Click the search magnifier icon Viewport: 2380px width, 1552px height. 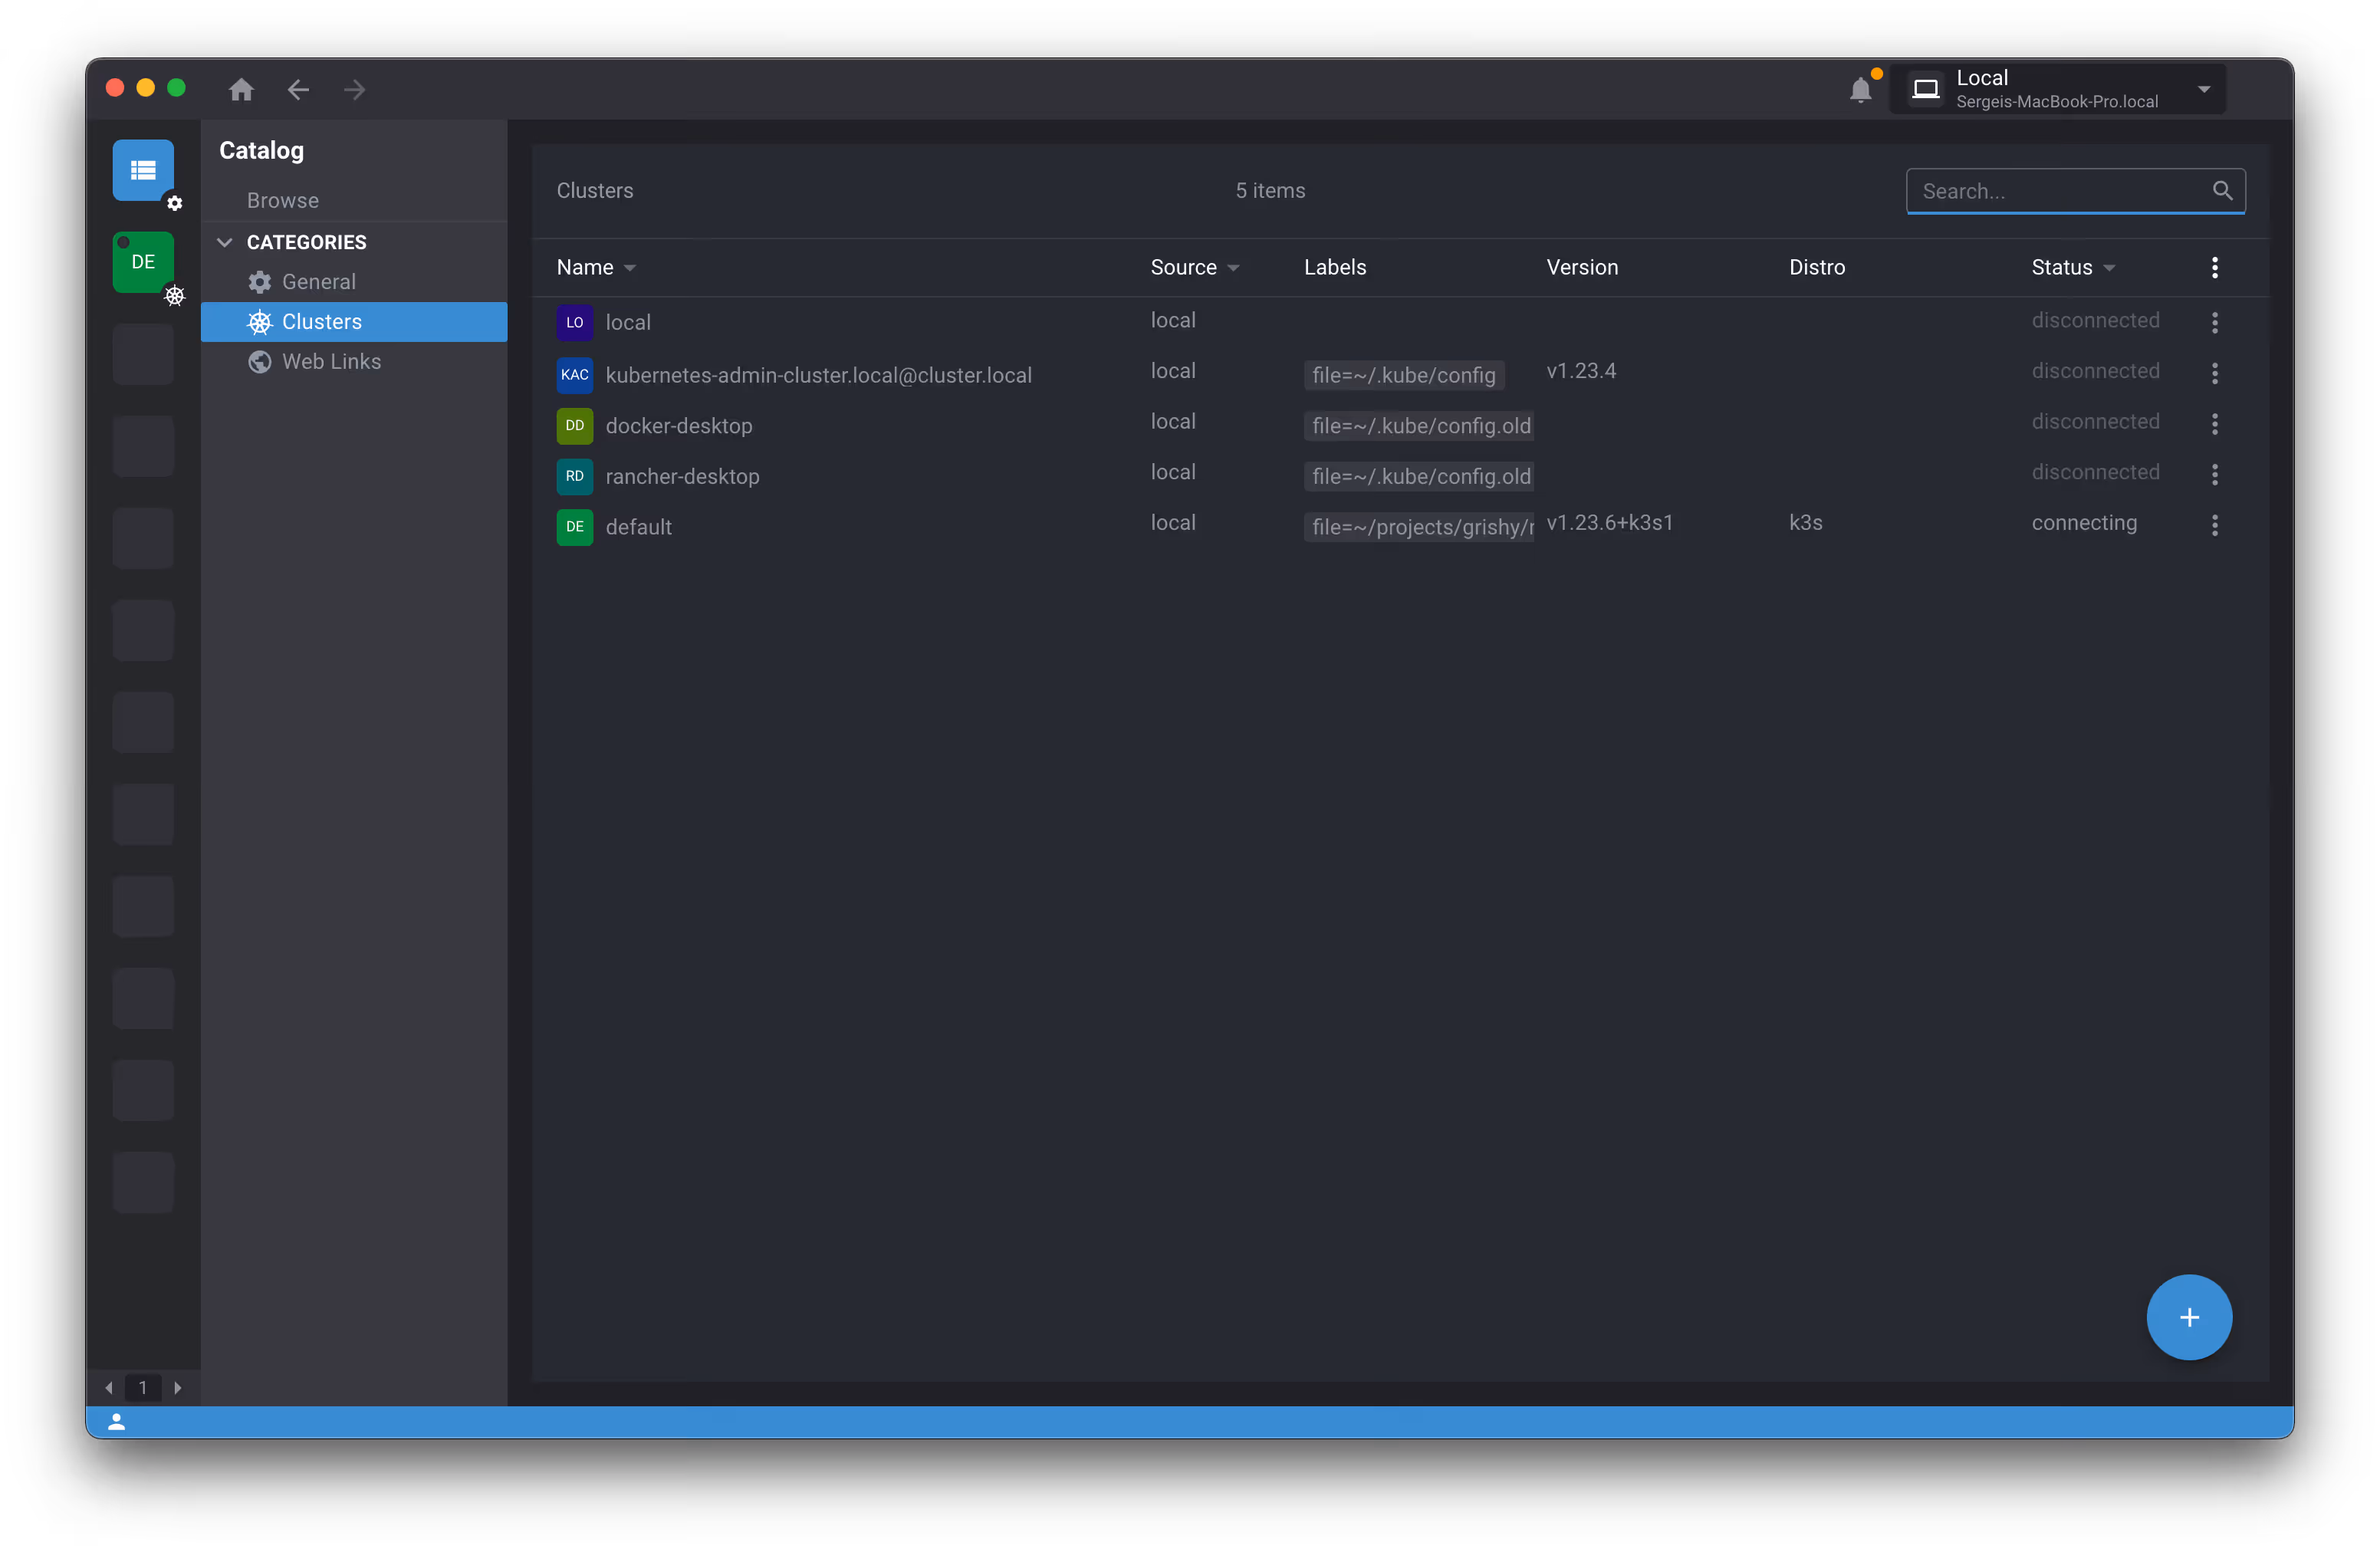pyautogui.click(x=2222, y=190)
